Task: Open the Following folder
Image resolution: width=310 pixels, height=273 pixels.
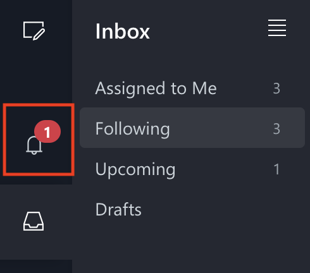Action: (x=192, y=128)
